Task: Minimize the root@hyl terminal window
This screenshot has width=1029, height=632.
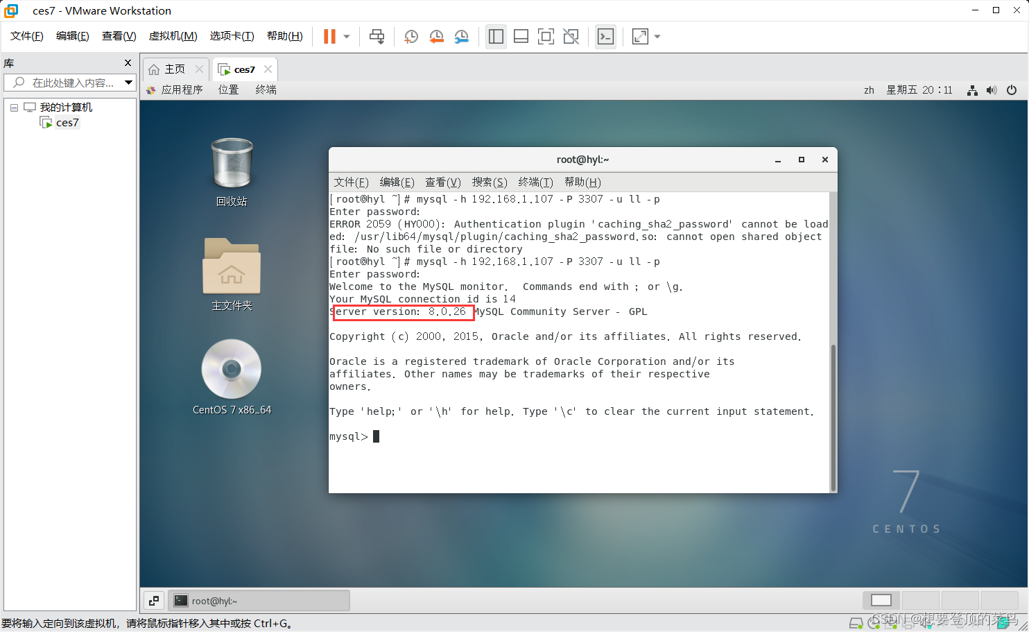Action: [778, 160]
